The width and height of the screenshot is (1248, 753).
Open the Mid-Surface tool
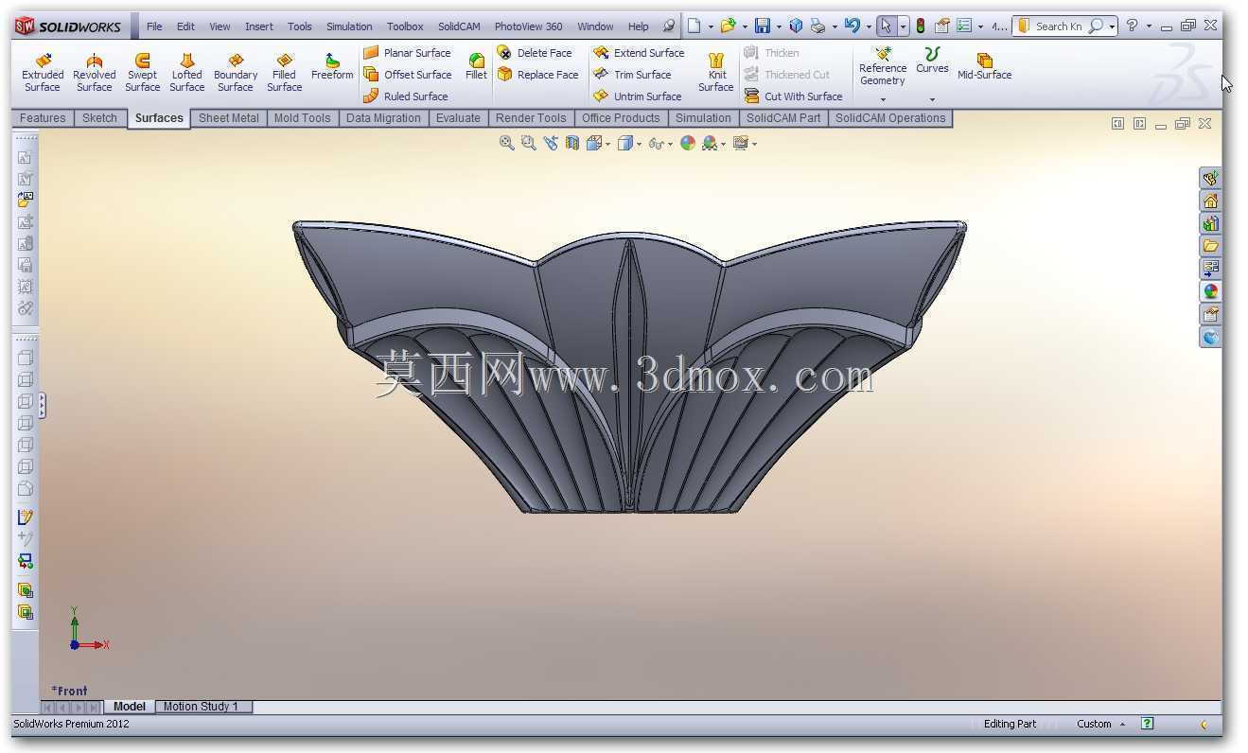tap(984, 67)
